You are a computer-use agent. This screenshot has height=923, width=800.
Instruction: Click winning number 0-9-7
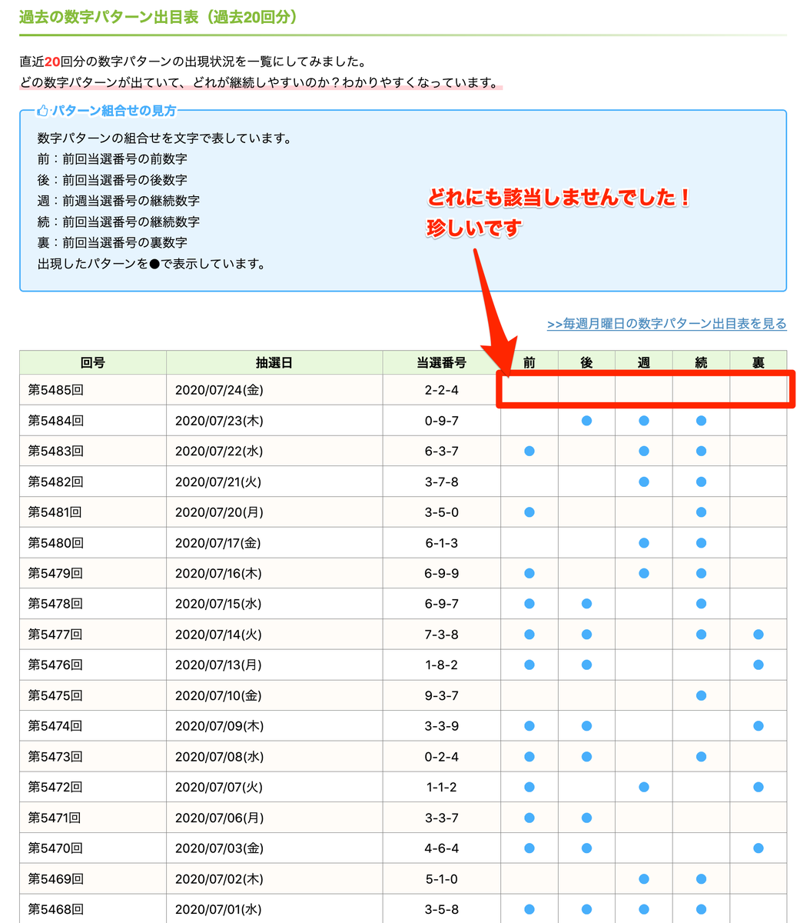[442, 421]
